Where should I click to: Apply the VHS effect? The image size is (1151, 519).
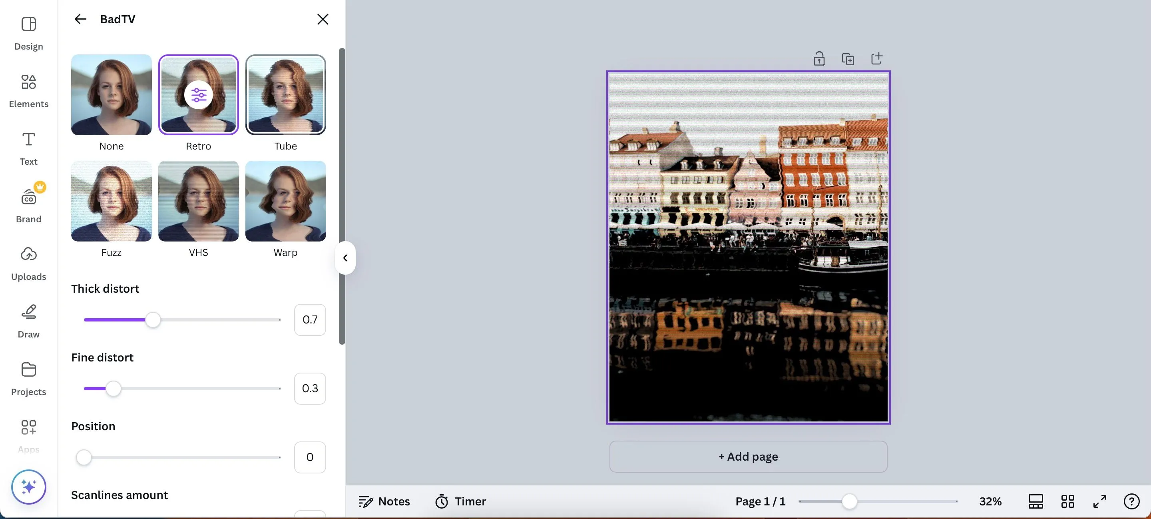pos(198,201)
